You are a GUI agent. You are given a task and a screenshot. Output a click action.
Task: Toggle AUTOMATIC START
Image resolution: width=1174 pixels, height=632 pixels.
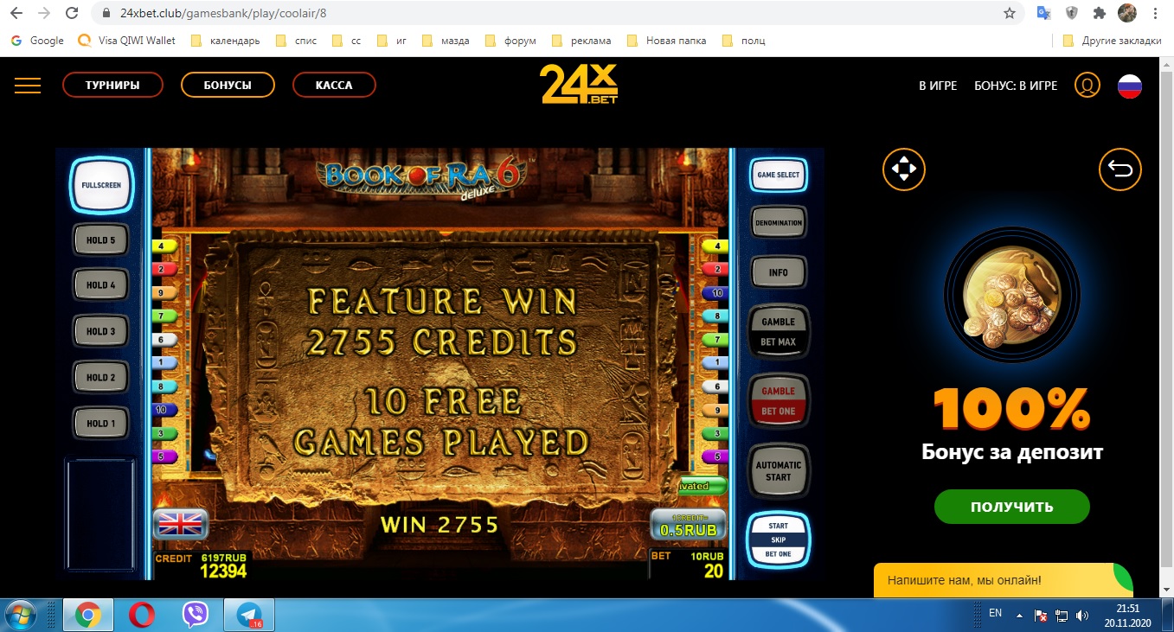[778, 471]
